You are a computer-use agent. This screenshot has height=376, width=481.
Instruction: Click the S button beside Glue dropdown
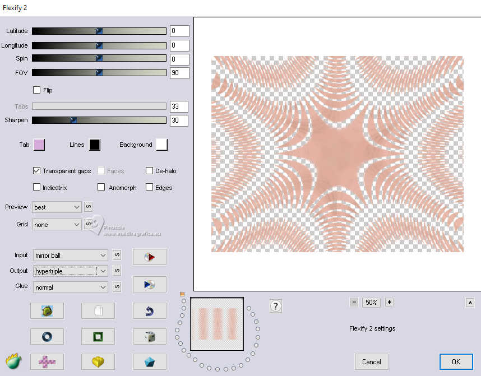[x=117, y=287]
